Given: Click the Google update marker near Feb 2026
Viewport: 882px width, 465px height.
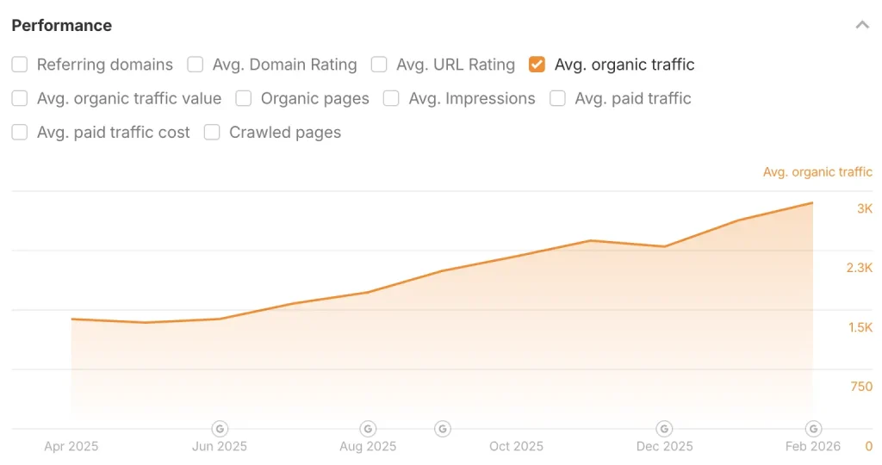Looking at the screenshot, I should coord(812,429).
